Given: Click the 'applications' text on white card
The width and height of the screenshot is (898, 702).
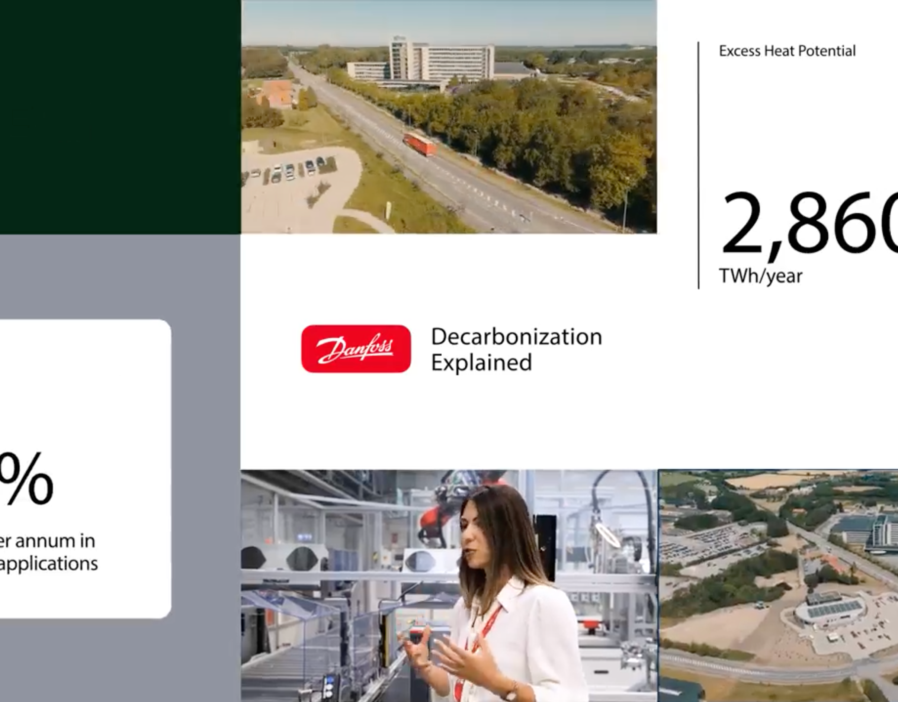Looking at the screenshot, I should click(x=48, y=563).
